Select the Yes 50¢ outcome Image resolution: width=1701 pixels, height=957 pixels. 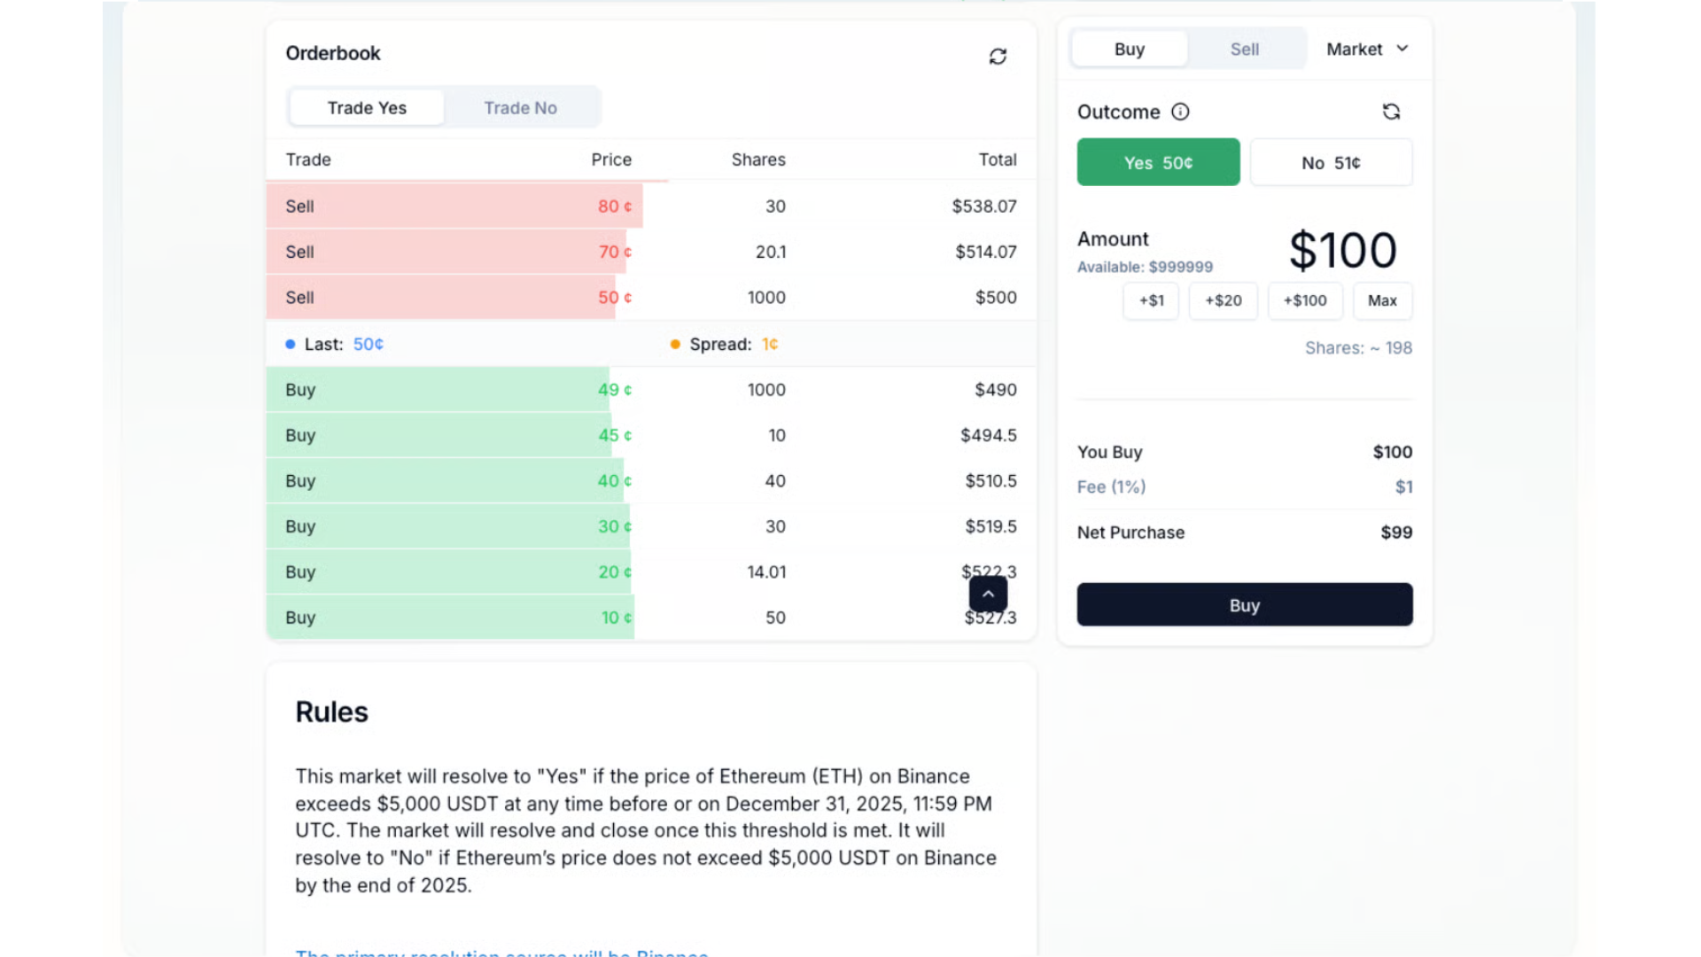pos(1158,163)
